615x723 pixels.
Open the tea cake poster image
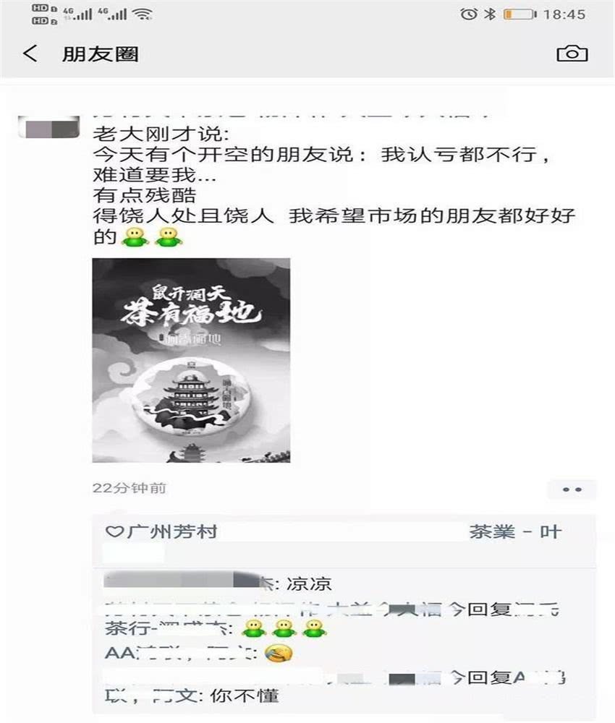[191, 360]
